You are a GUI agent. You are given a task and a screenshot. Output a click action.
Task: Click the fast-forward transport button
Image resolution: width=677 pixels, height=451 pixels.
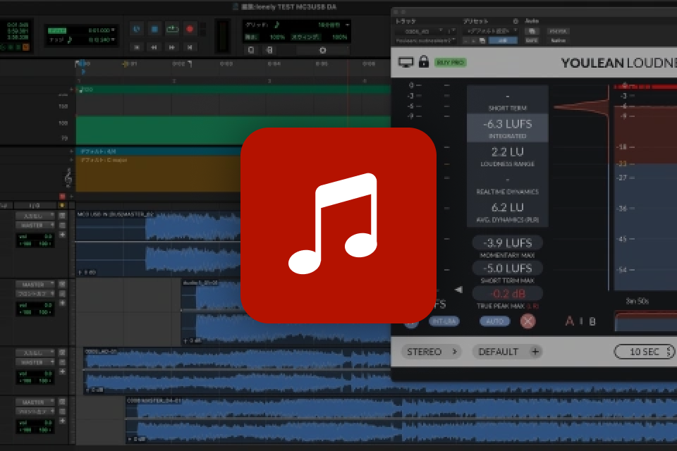[172, 47]
